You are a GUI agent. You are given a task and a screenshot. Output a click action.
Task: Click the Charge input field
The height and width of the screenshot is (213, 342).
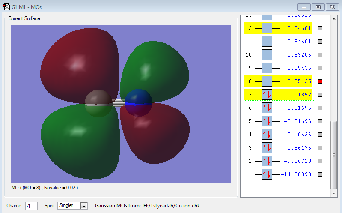pyautogui.click(x=31, y=206)
